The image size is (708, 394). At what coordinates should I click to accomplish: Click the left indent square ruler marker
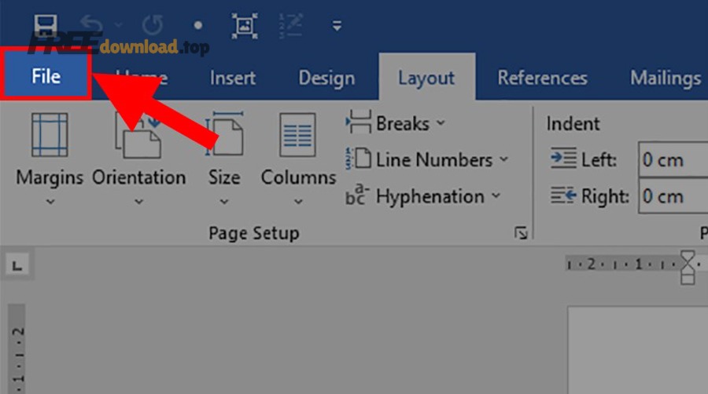click(688, 279)
